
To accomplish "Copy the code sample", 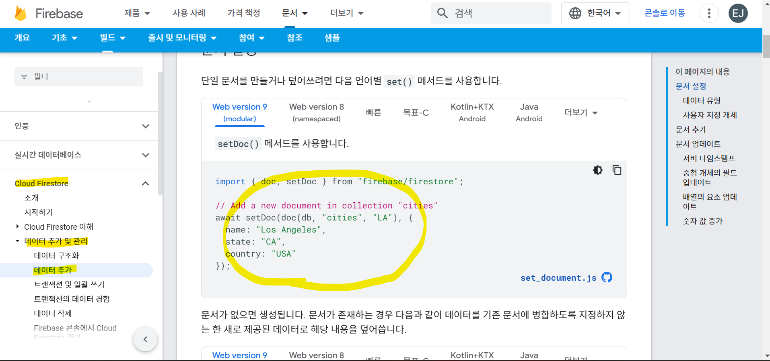I will pos(617,170).
